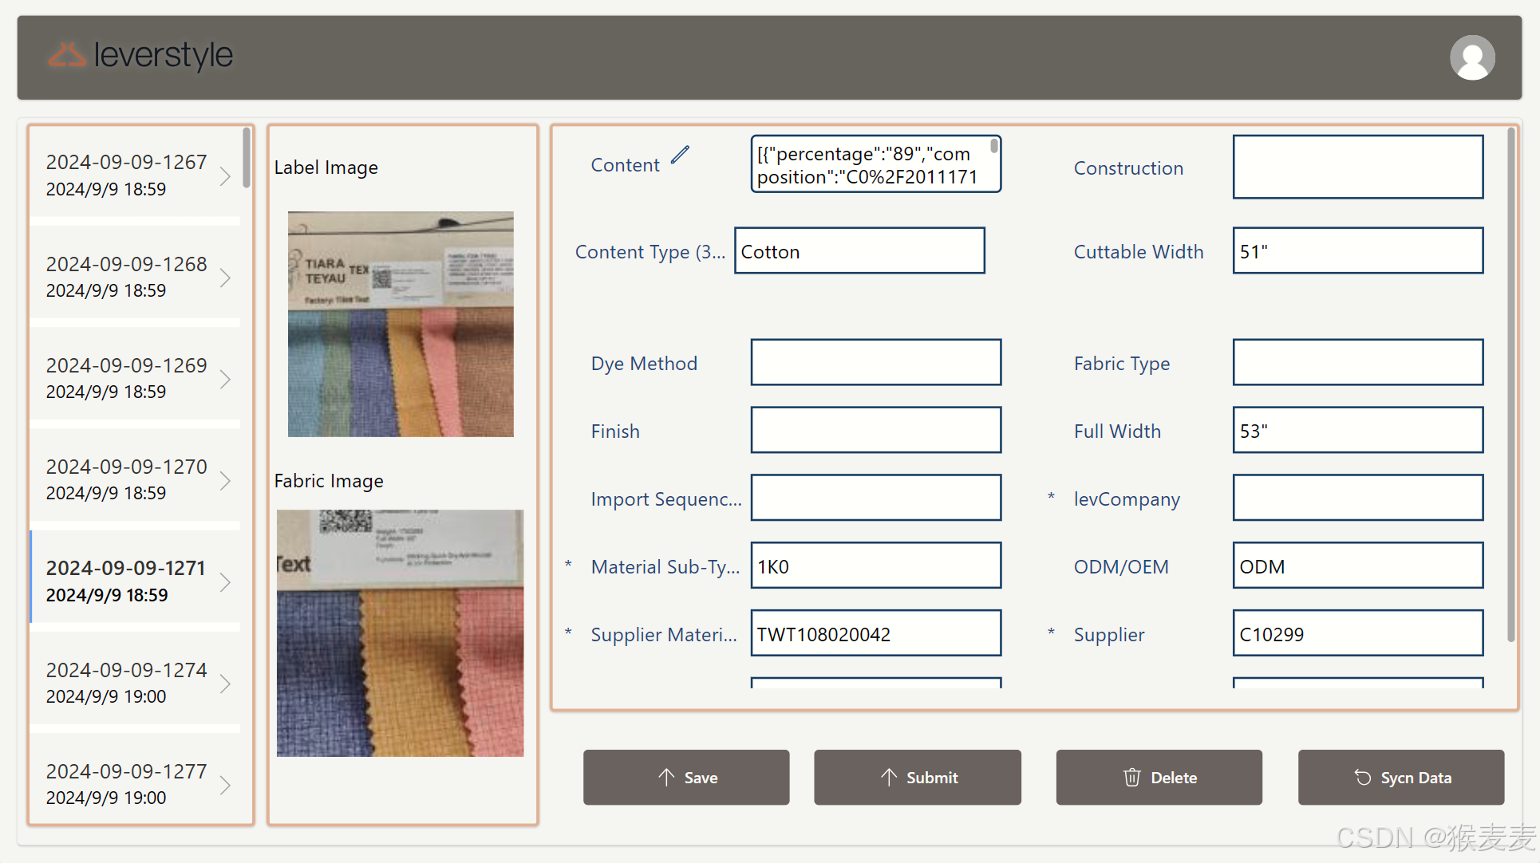
Task: Click into the Dye Method field
Action: [875, 363]
